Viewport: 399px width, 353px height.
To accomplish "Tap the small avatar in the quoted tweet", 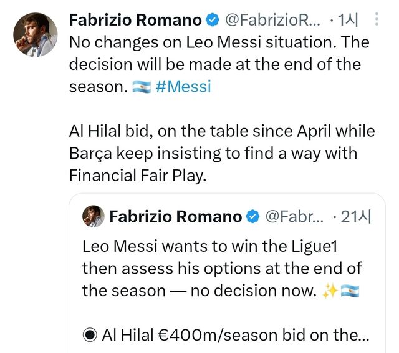I will point(94,216).
